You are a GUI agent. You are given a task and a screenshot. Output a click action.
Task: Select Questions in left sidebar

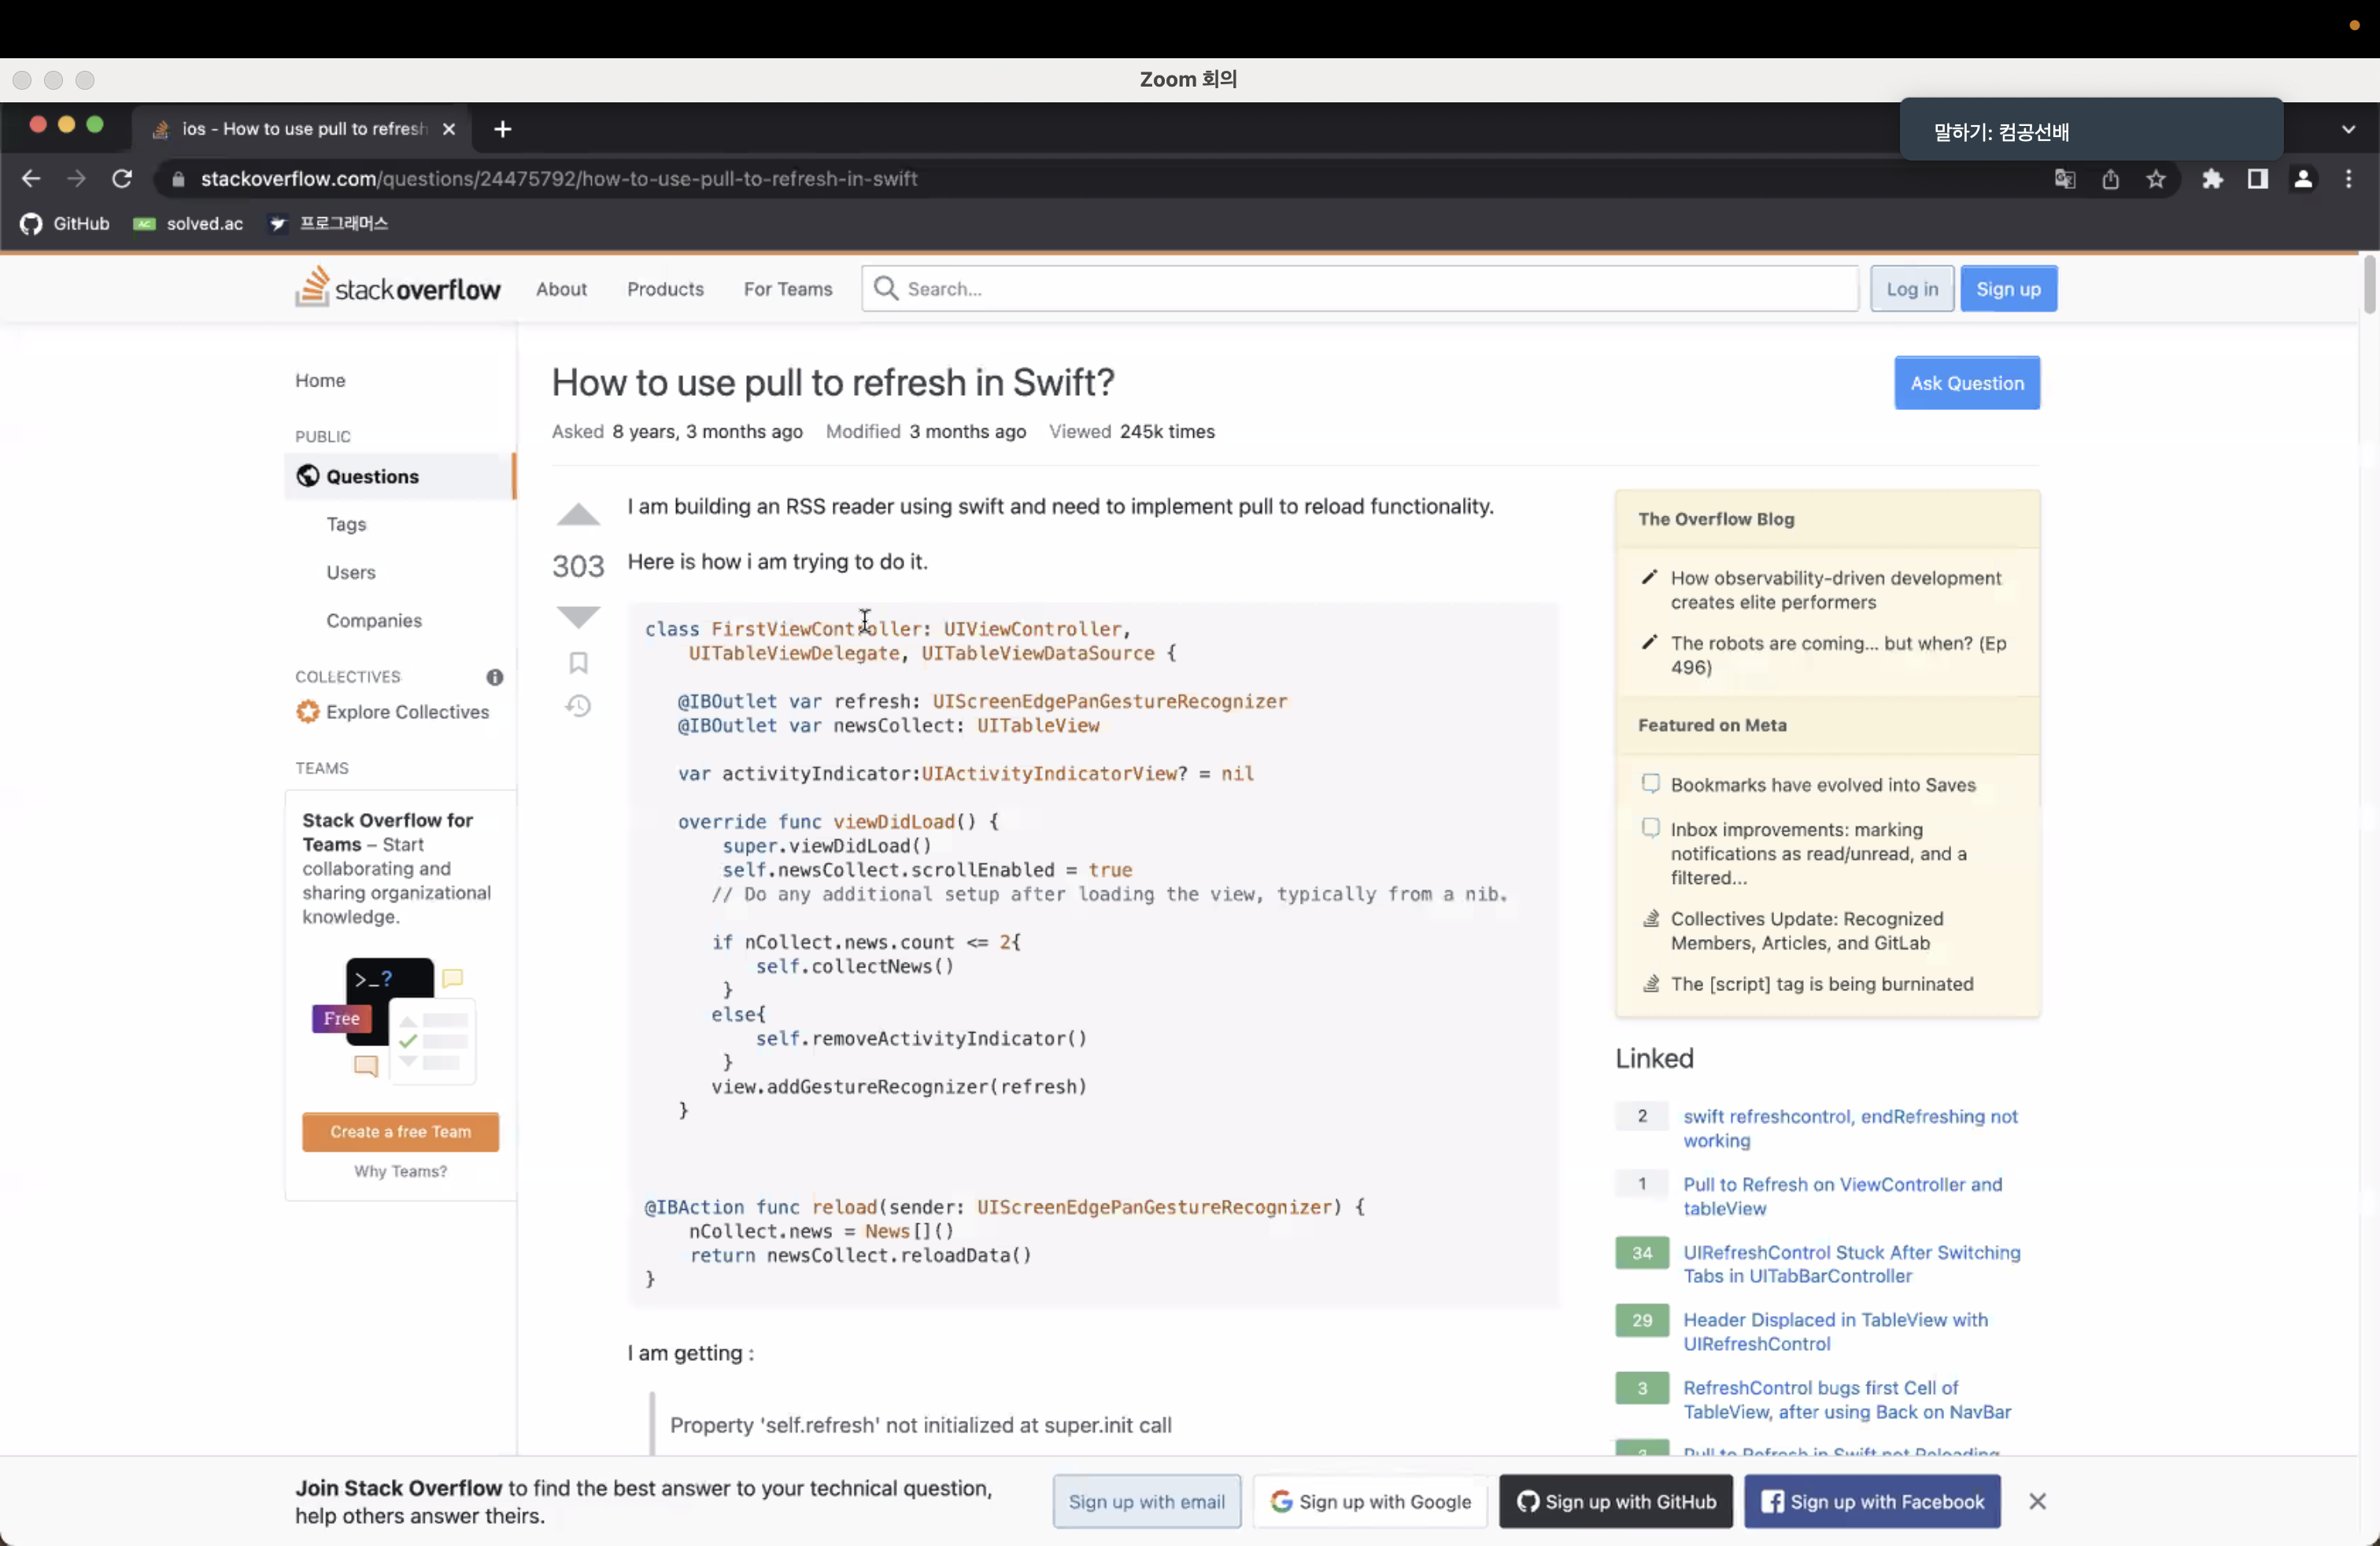pos(400,476)
